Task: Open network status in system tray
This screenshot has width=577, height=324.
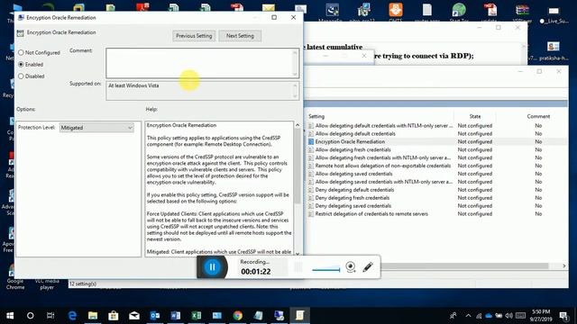Action: 479,316
